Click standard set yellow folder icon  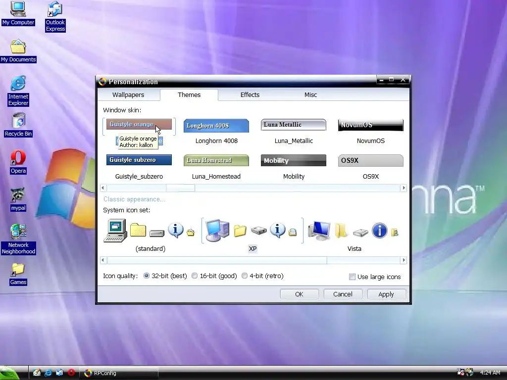(138, 231)
